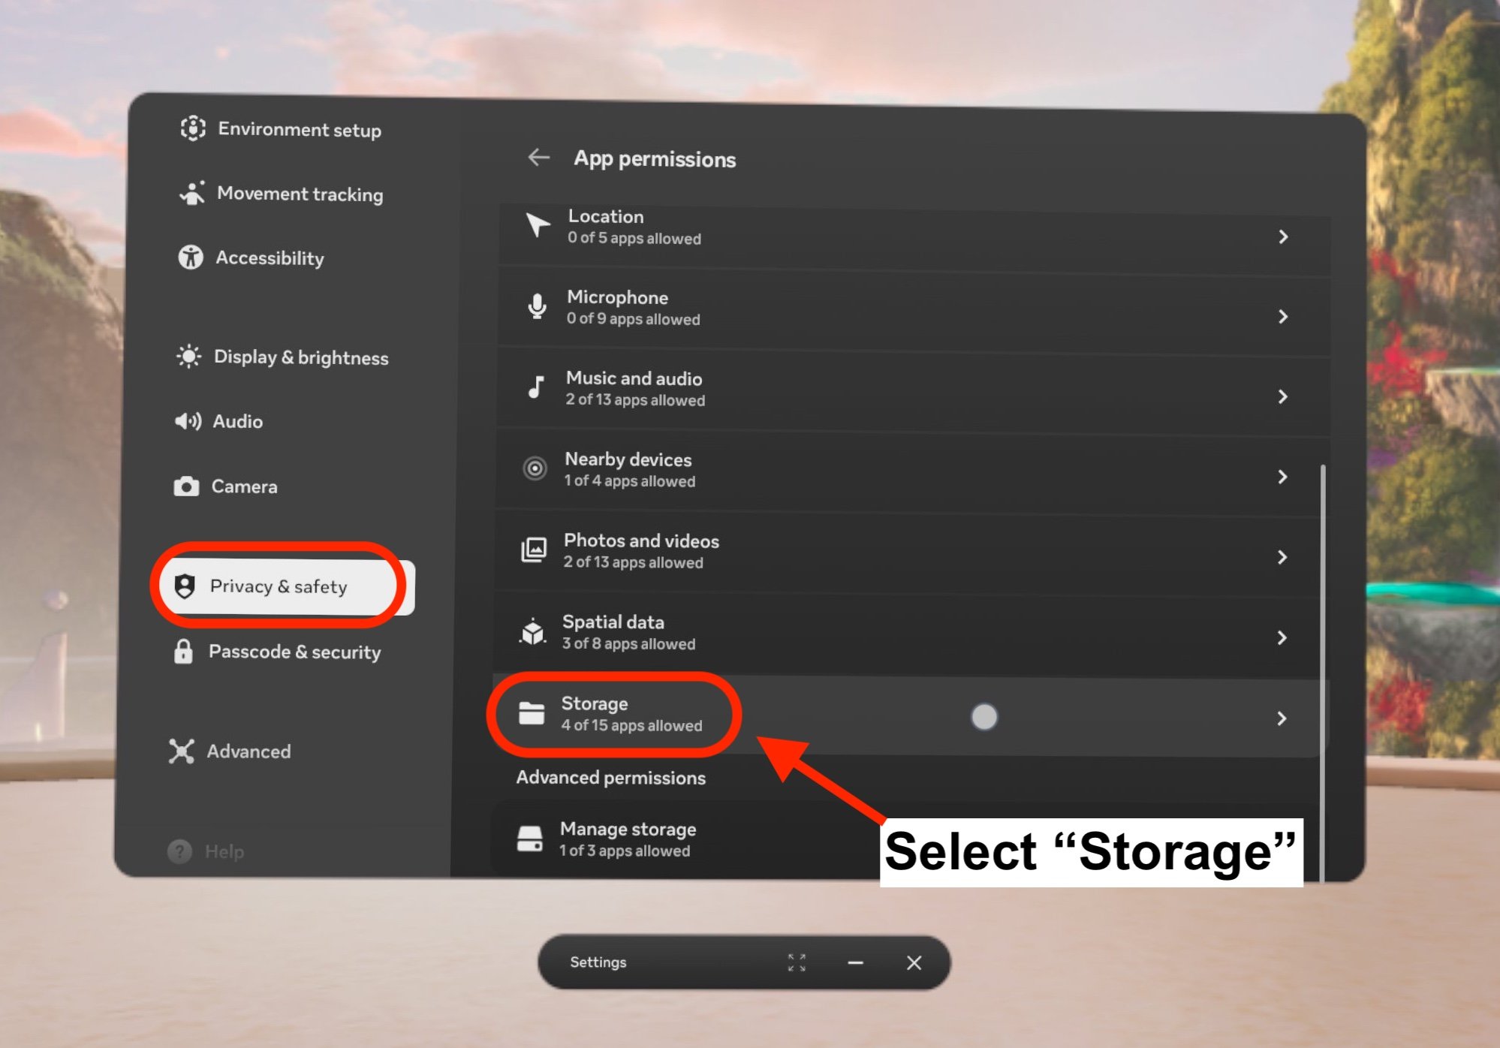This screenshot has width=1500, height=1048.
Task: Click '2 of 13 apps allowed' under Music and audio
Action: coord(635,400)
